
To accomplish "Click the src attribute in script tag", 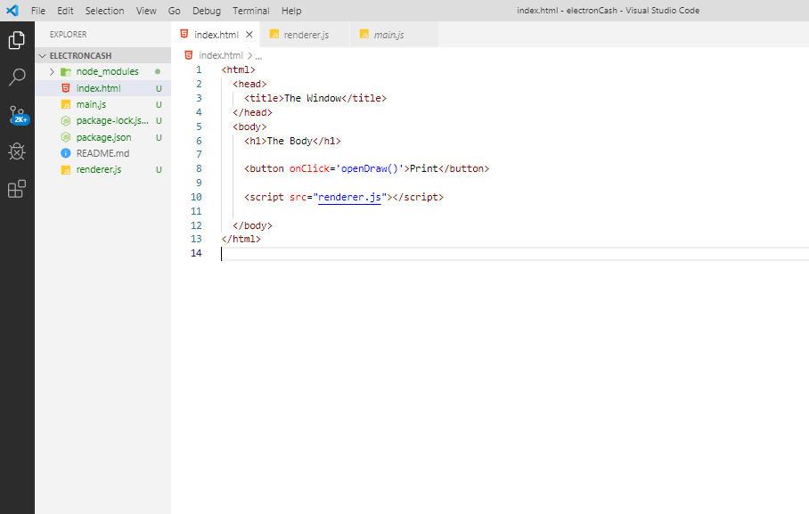I will coord(298,197).
